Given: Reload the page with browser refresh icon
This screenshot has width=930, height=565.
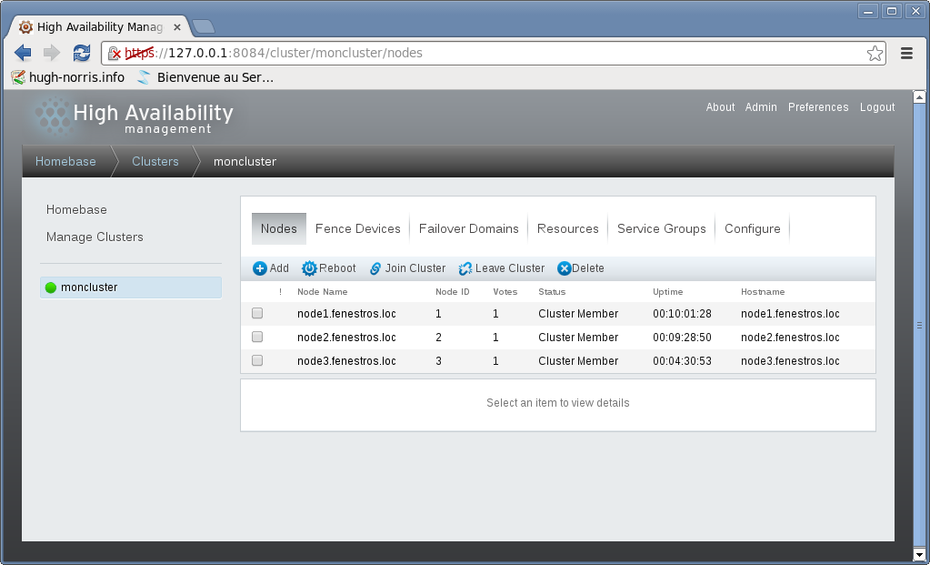Looking at the screenshot, I should click(82, 53).
